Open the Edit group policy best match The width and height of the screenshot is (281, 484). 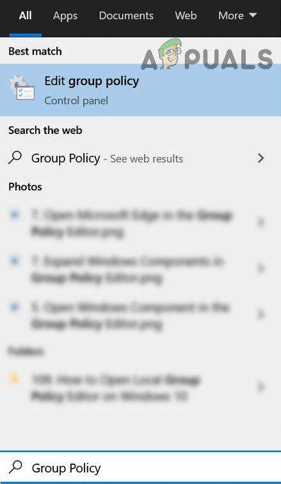pyautogui.click(x=141, y=90)
